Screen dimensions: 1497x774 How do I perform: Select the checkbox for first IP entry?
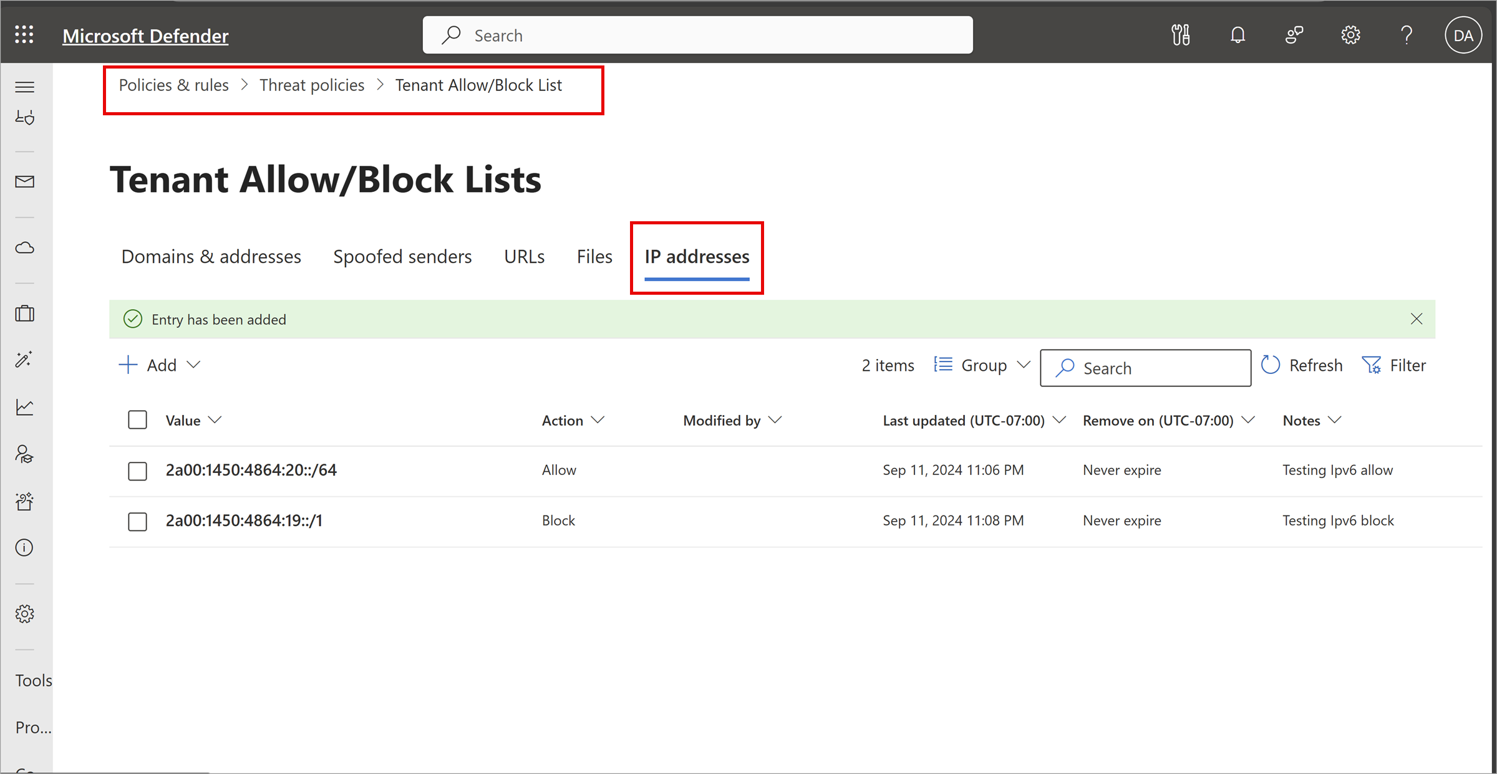[x=137, y=469]
